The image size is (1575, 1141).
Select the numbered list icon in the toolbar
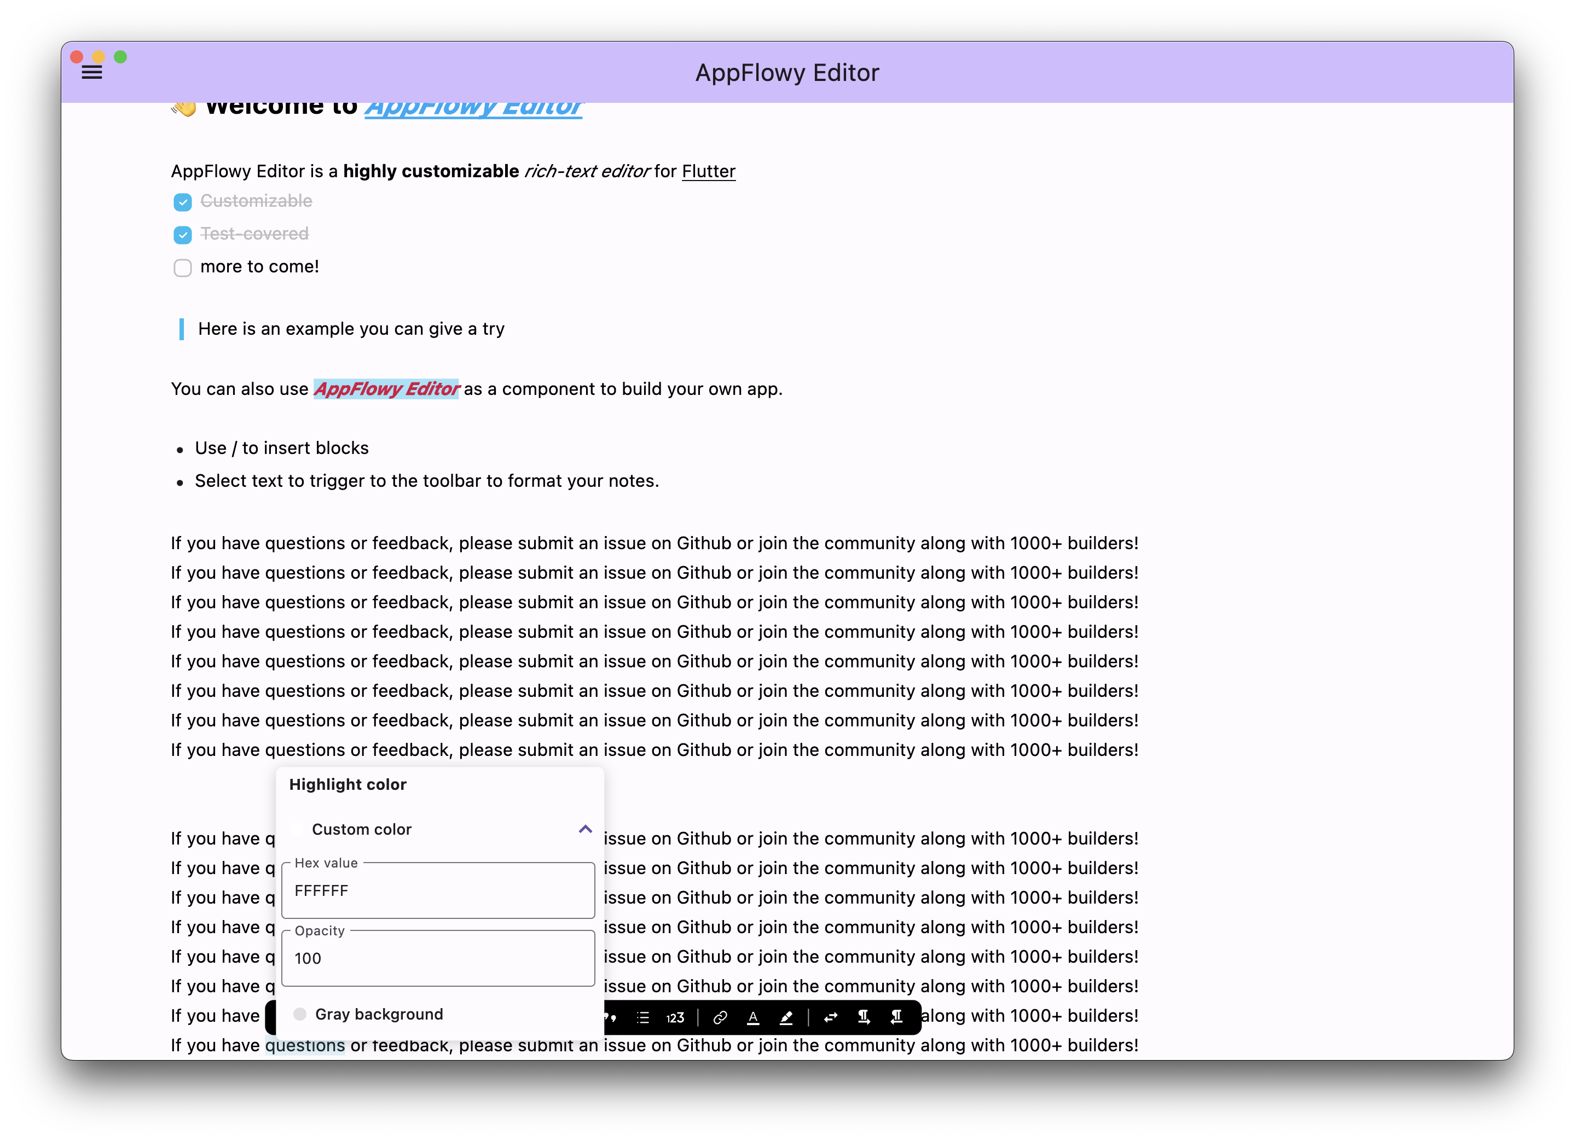(x=675, y=1018)
